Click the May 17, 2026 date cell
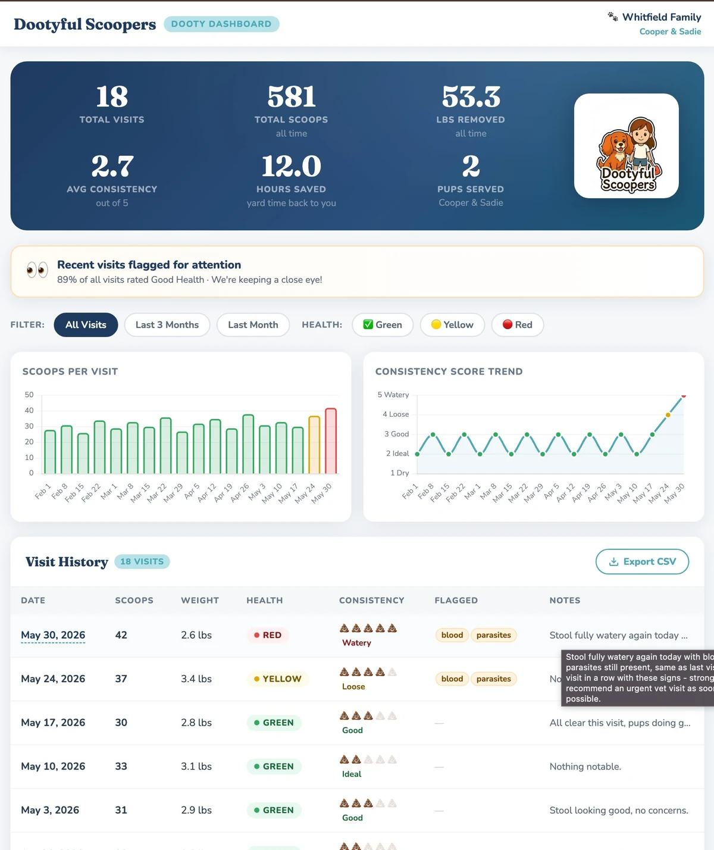Viewport: 714px width, 850px height. tap(53, 723)
